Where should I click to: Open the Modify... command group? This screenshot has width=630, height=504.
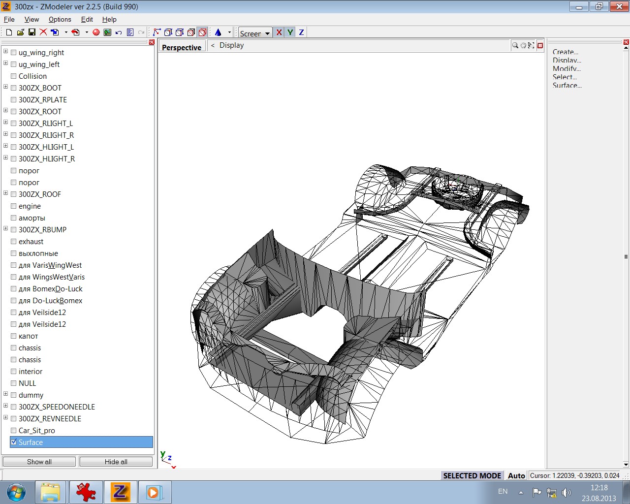pyautogui.click(x=566, y=68)
